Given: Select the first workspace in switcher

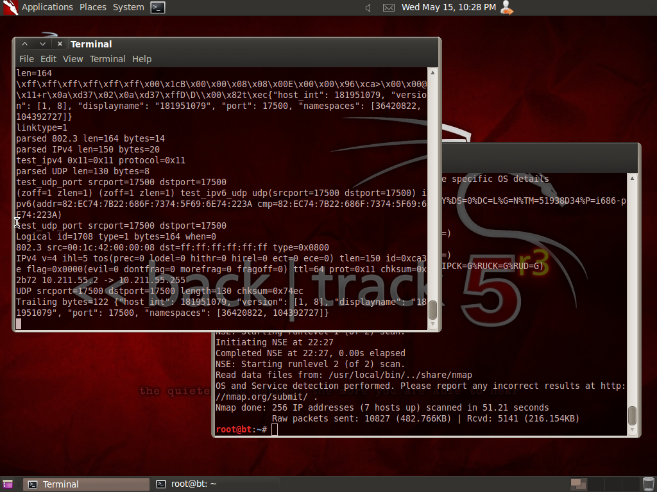Looking at the screenshot, I should [x=579, y=484].
